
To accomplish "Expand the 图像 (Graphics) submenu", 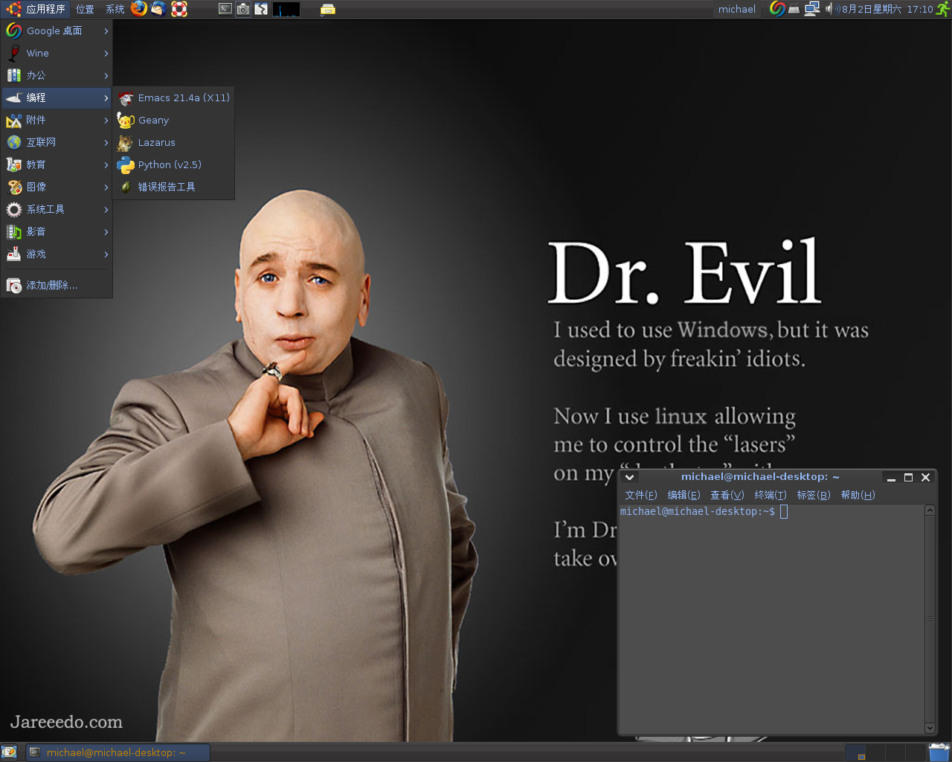I will click(57, 187).
